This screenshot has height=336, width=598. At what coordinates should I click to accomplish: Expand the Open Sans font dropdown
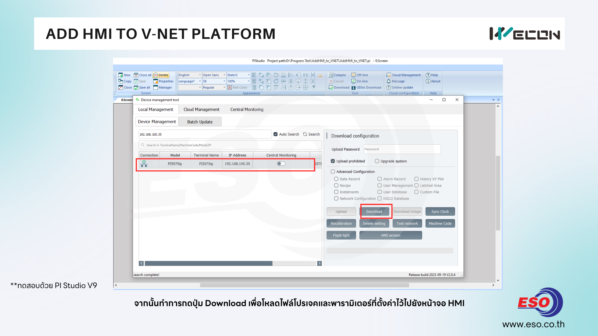tap(224, 75)
